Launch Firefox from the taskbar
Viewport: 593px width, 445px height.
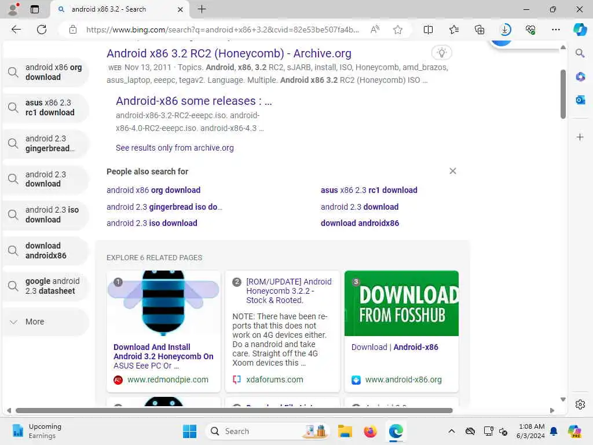click(370, 431)
